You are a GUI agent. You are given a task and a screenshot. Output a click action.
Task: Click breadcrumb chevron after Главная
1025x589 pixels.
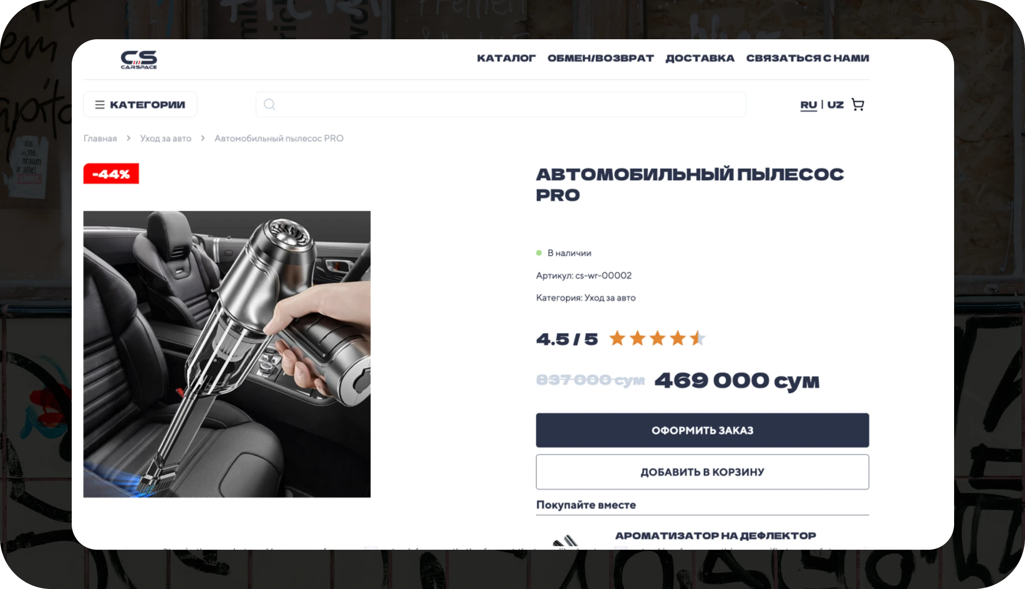128,138
